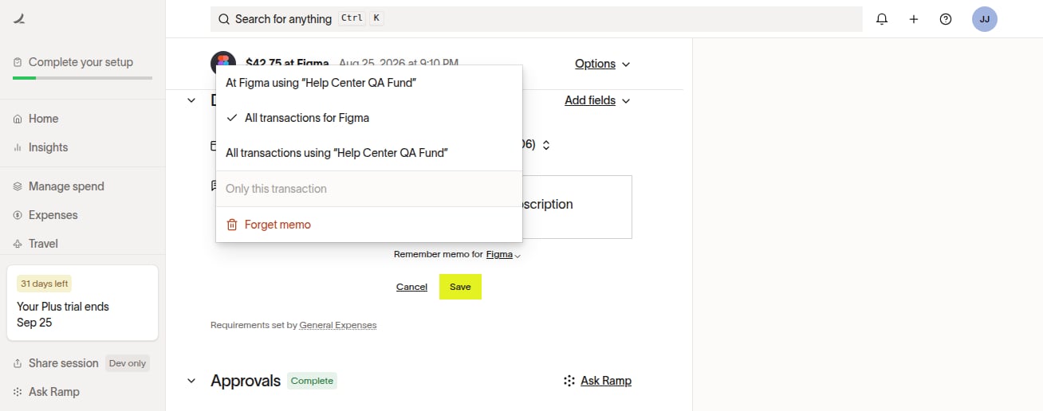Image resolution: width=1043 pixels, height=411 pixels.
Task: Open the notifications bell
Action: click(882, 19)
